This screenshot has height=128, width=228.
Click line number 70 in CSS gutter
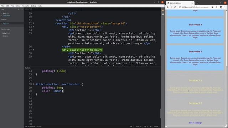[x=30, y=91]
